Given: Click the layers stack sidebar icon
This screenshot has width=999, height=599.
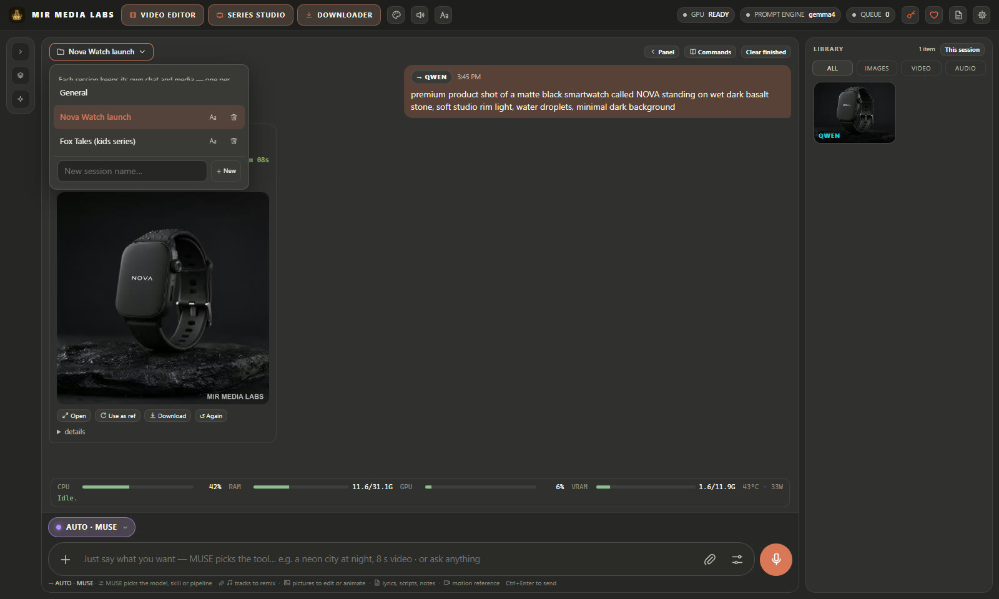Looking at the screenshot, I should [x=21, y=75].
